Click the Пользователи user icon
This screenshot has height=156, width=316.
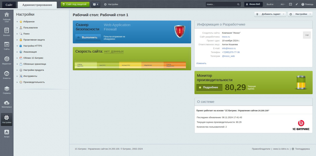coord(21,28)
